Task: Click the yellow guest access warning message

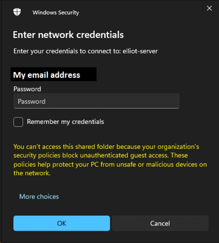Action: (x=110, y=160)
